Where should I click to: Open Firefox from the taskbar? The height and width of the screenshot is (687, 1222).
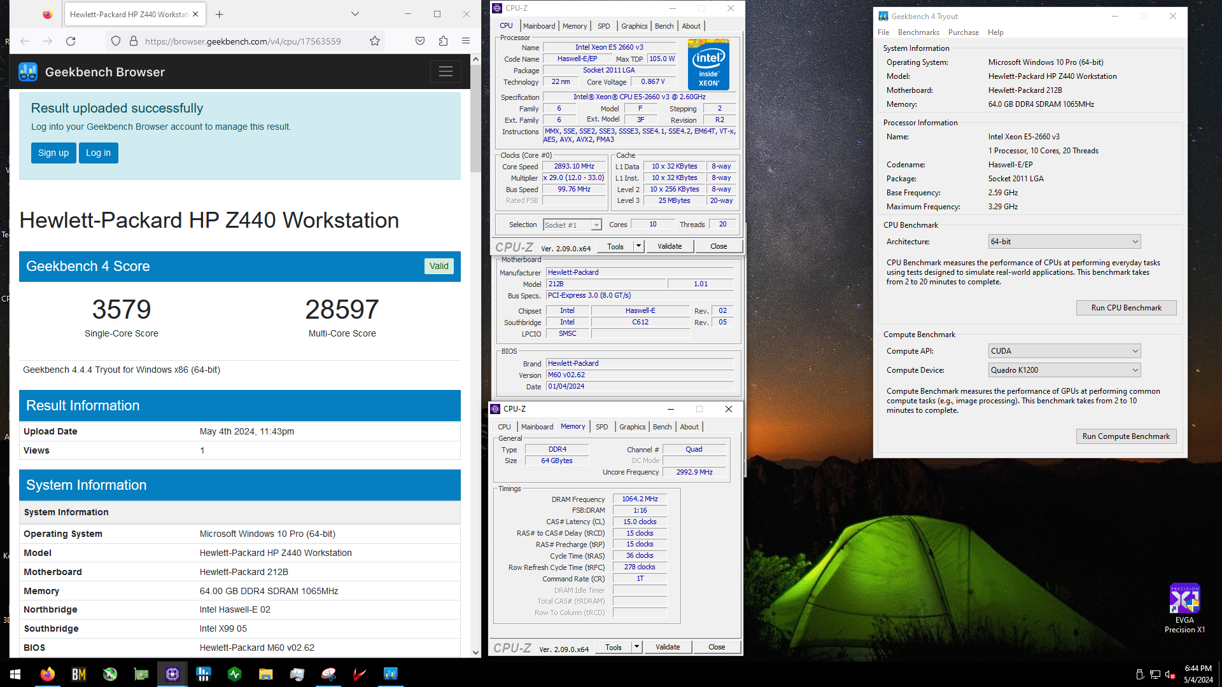48,674
